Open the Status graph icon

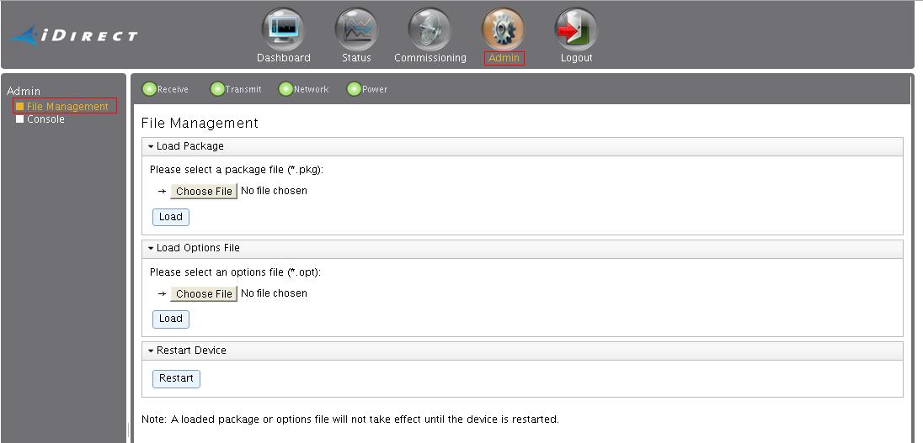pos(356,29)
